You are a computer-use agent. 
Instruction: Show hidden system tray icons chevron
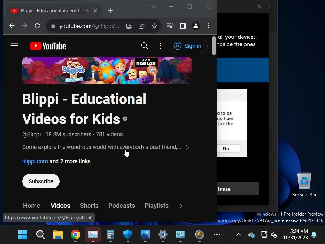pos(239,235)
